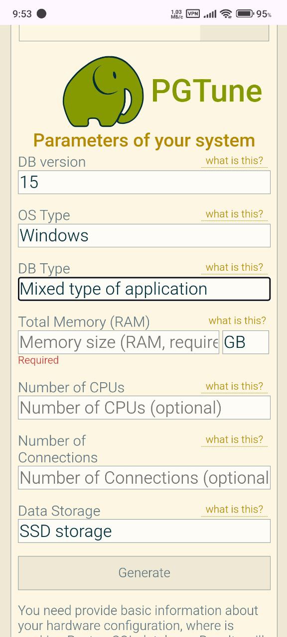The height and width of the screenshot is (637, 287).
Task: Open the OS Type dropdown showing Windows
Action: [144, 235]
